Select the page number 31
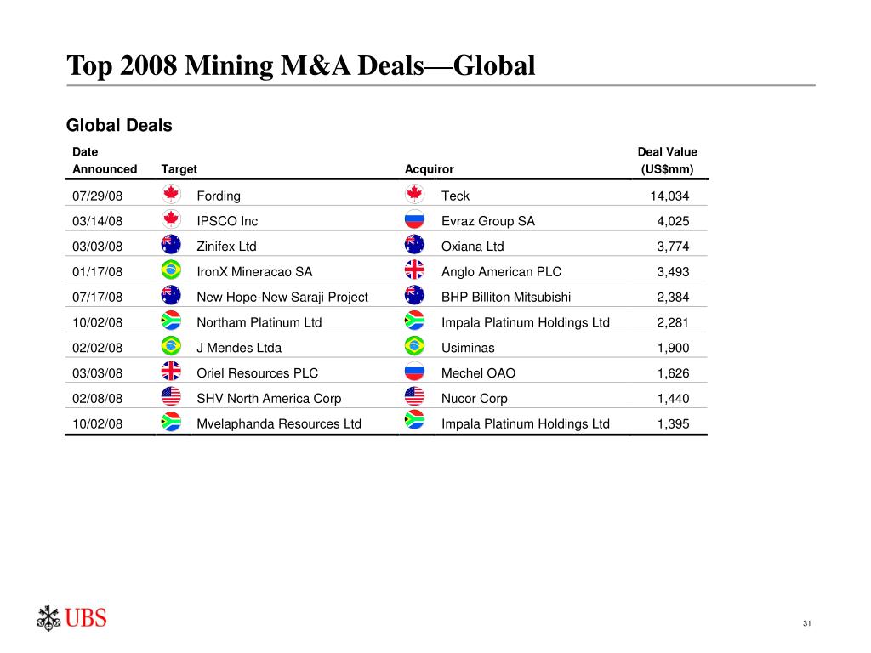The width and height of the screenshot is (871, 653). click(806, 623)
